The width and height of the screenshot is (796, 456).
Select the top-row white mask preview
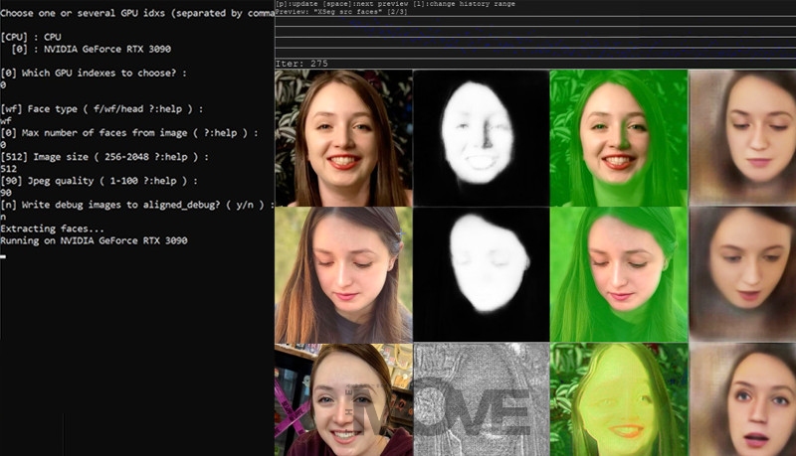pyautogui.click(x=482, y=138)
